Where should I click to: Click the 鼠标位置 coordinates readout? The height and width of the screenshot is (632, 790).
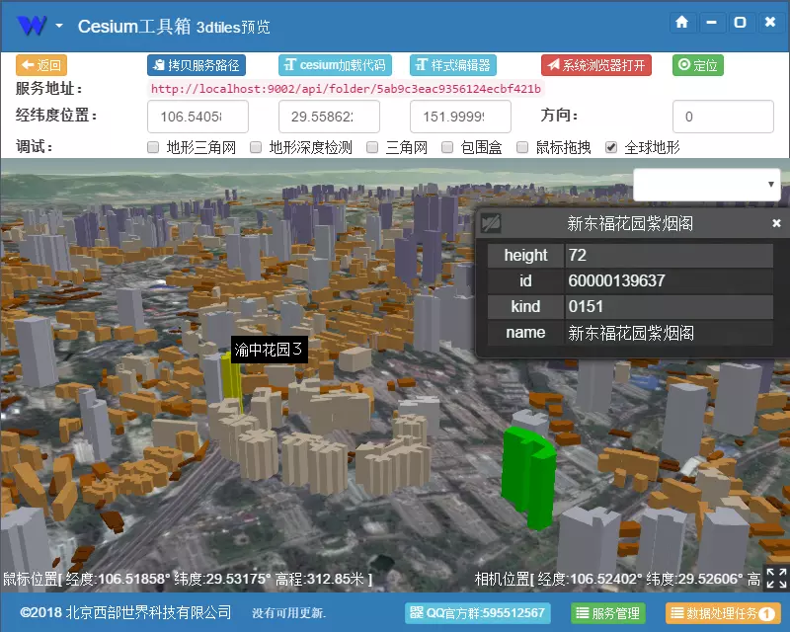(x=188, y=579)
